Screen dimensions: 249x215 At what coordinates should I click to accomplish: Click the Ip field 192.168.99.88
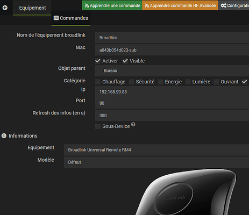tap(172, 92)
